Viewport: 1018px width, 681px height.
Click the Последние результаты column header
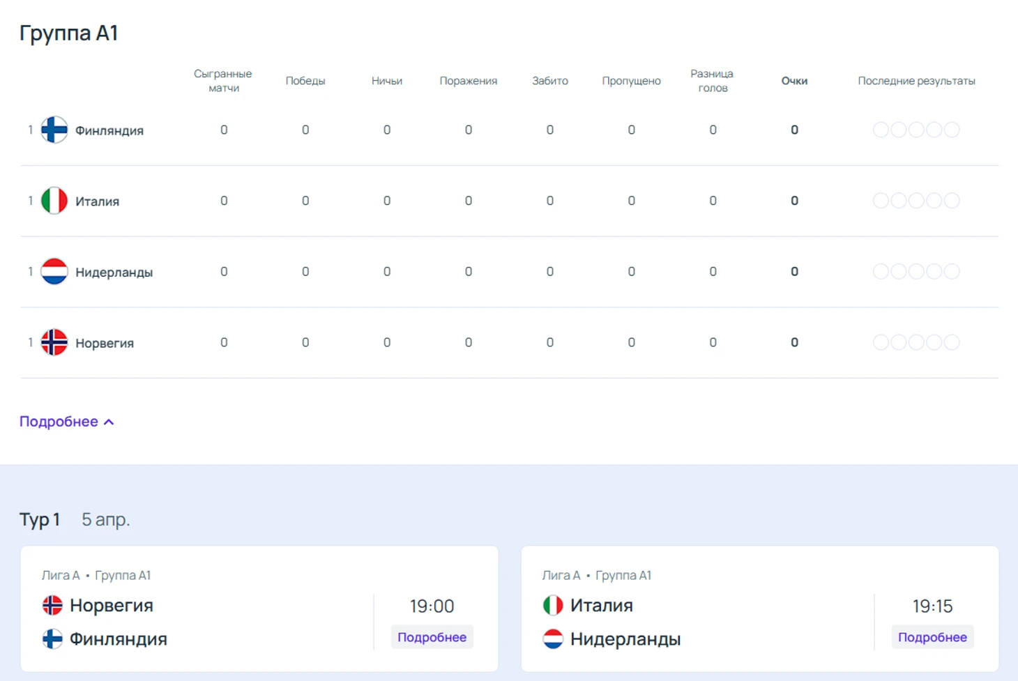916,81
